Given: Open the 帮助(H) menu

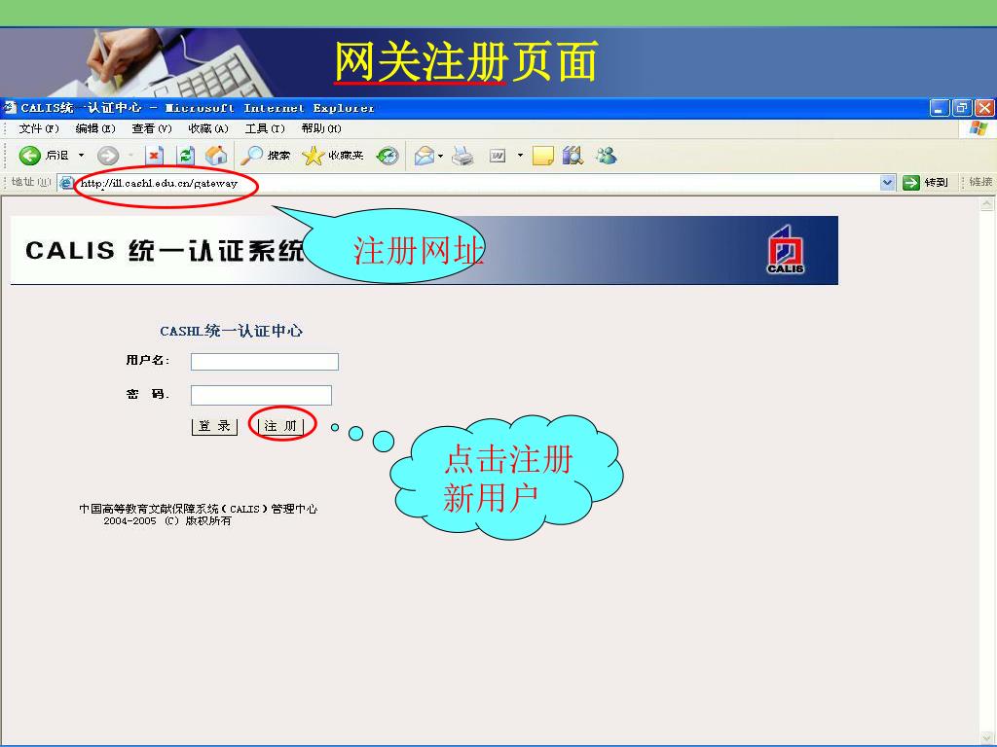Looking at the screenshot, I should [x=321, y=129].
